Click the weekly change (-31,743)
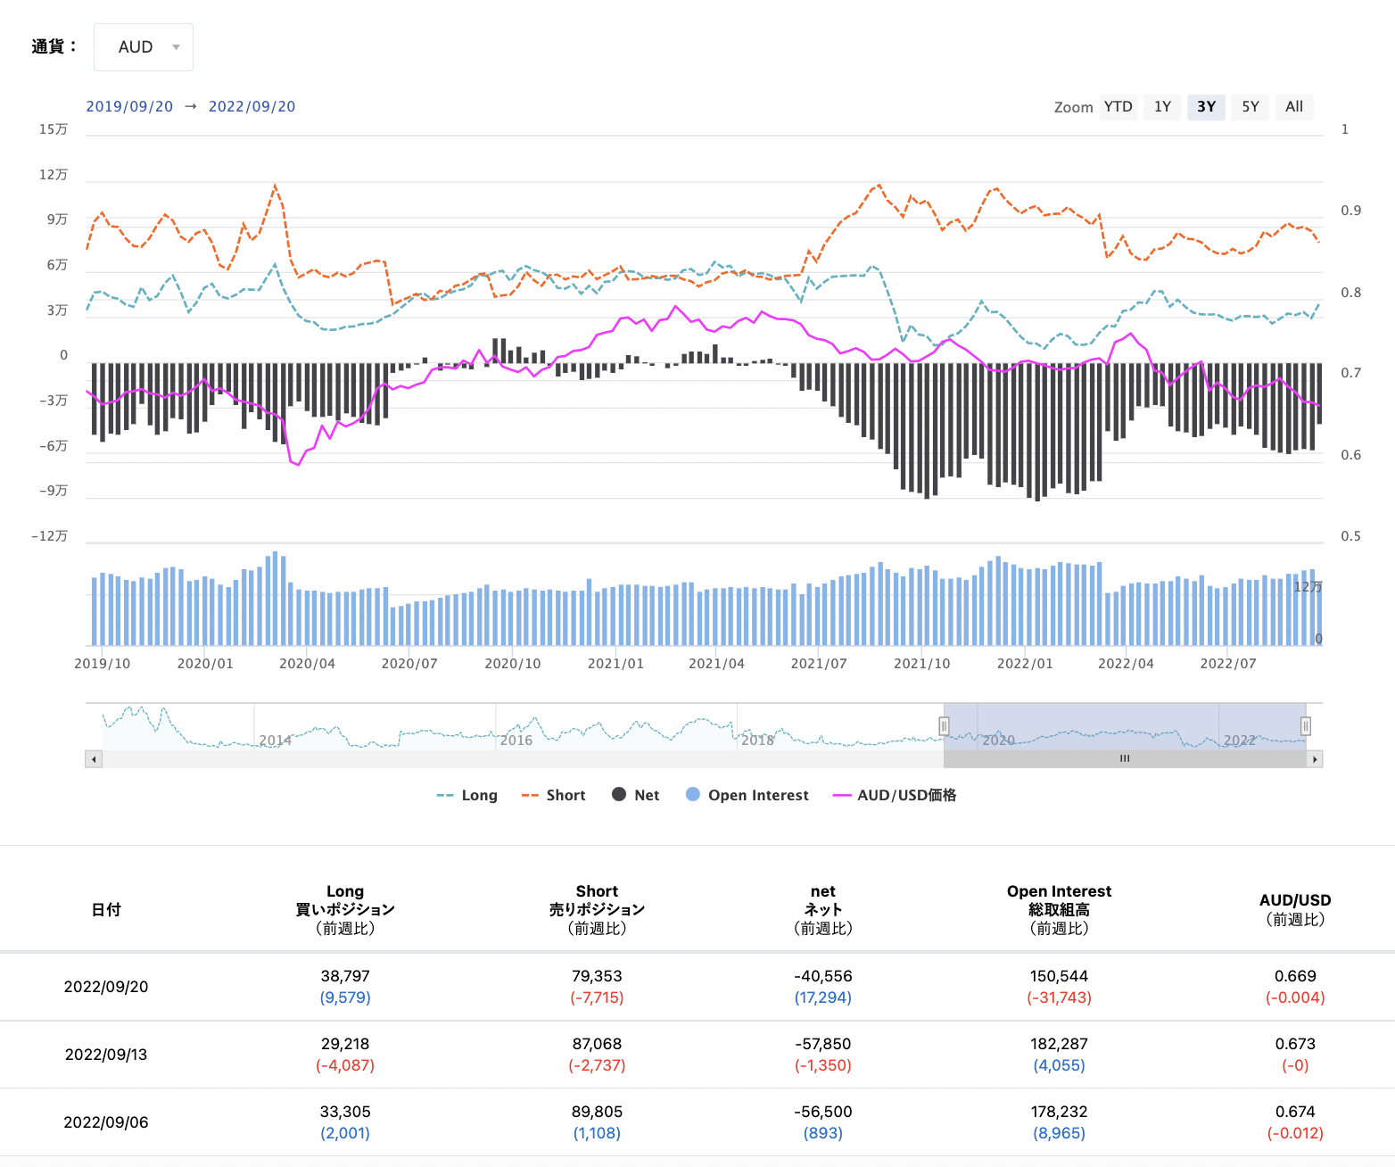The width and height of the screenshot is (1395, 1167). [1060, 997]
